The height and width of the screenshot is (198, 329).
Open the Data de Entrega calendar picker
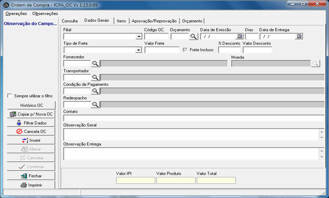click(299, 36)
